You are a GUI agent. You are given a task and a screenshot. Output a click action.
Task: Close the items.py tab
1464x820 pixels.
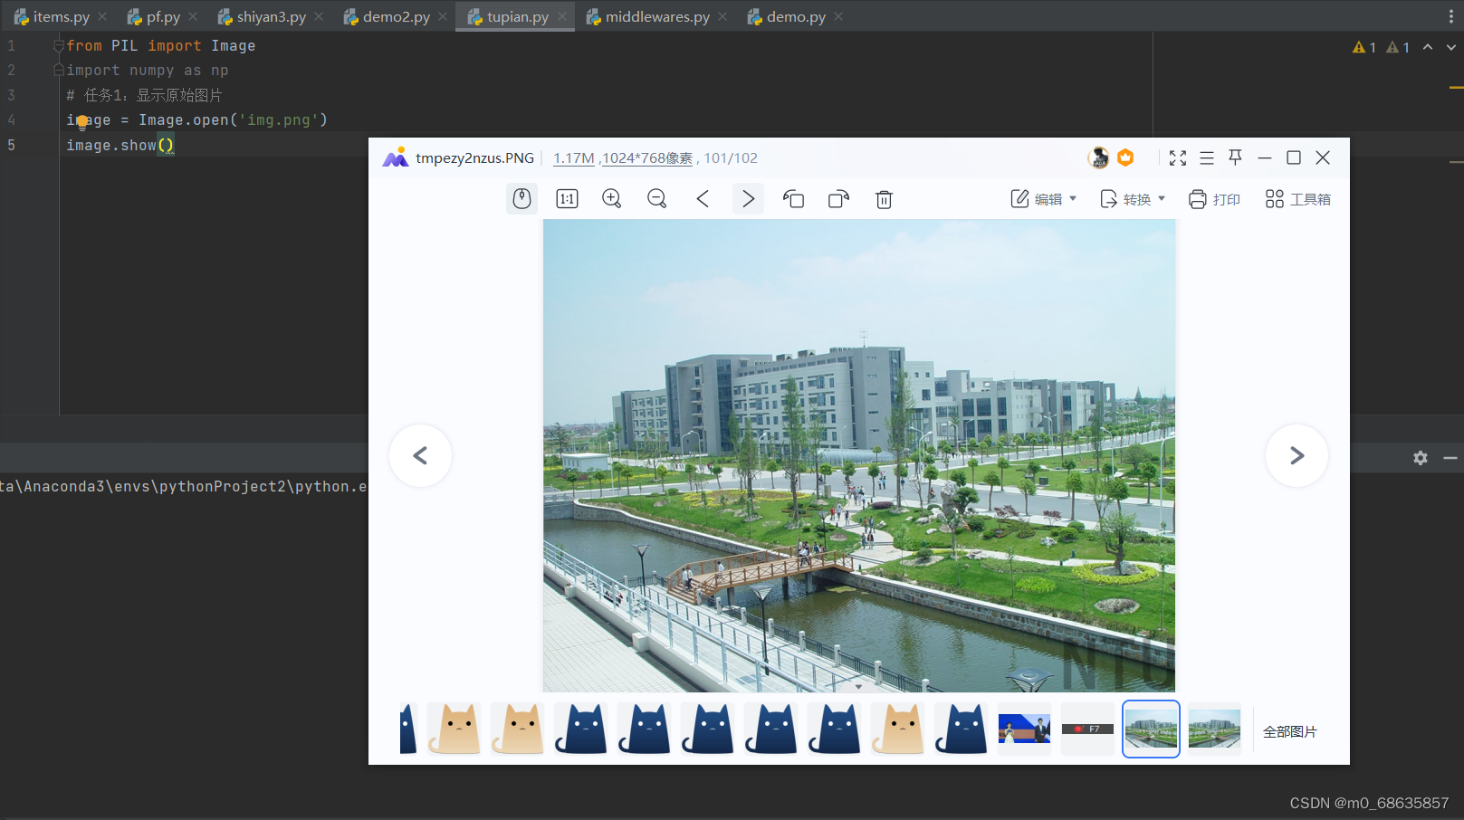(102, 16)
